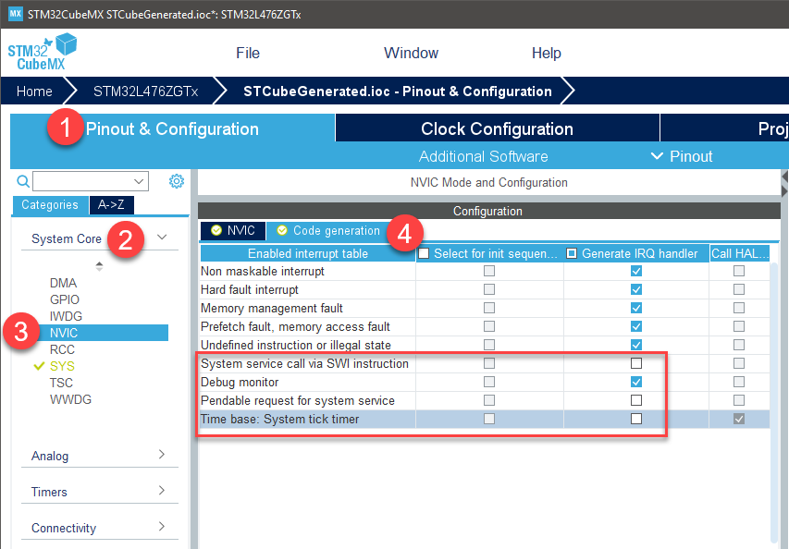Switch to the Code generation tab

[x=328, y=231]
